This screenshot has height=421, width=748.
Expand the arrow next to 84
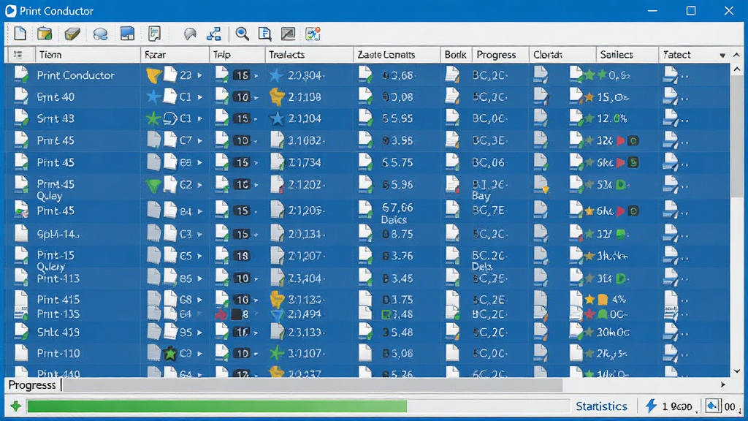(x=200, y=211)
